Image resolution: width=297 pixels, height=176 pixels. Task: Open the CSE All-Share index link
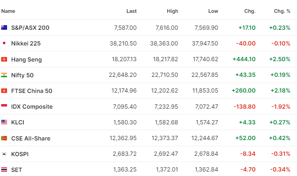tap(31, 138)
